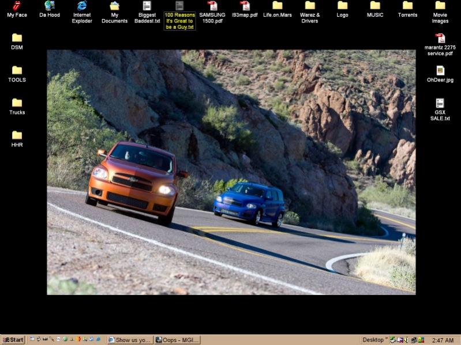Click the Start button

[x=13, y=340]
